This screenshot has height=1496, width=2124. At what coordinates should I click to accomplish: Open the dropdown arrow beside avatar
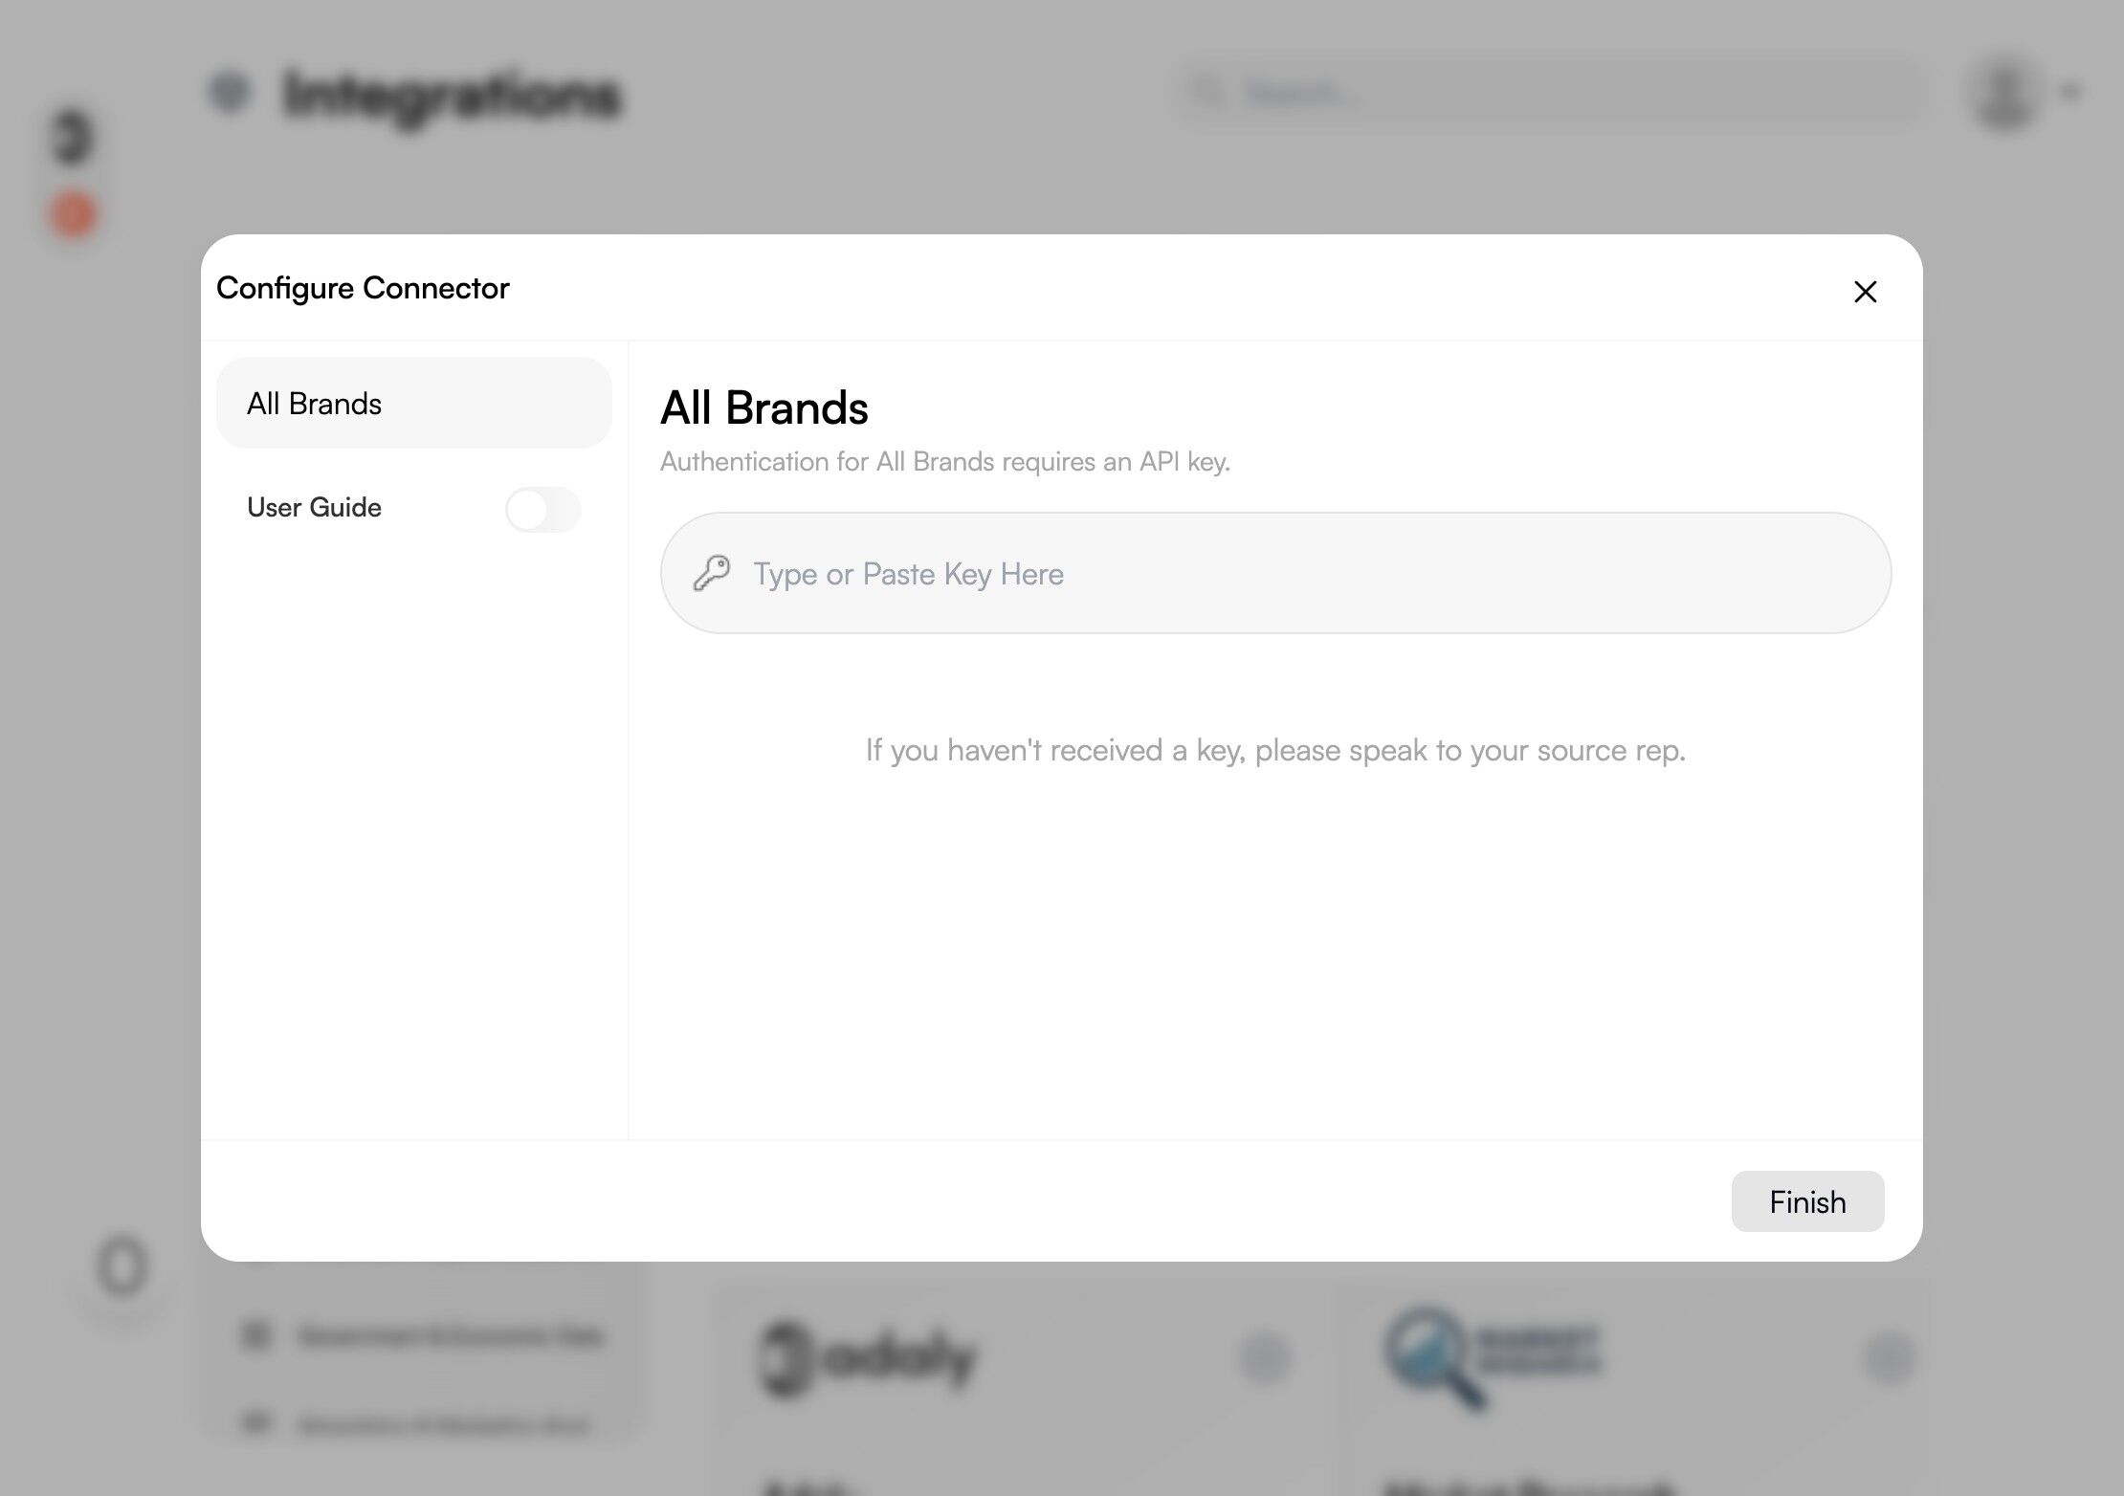pyautogui.click(x=2070, y=93)
